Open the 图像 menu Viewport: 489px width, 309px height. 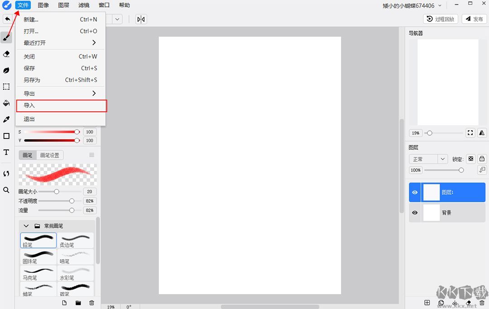[x=43, y=5]
